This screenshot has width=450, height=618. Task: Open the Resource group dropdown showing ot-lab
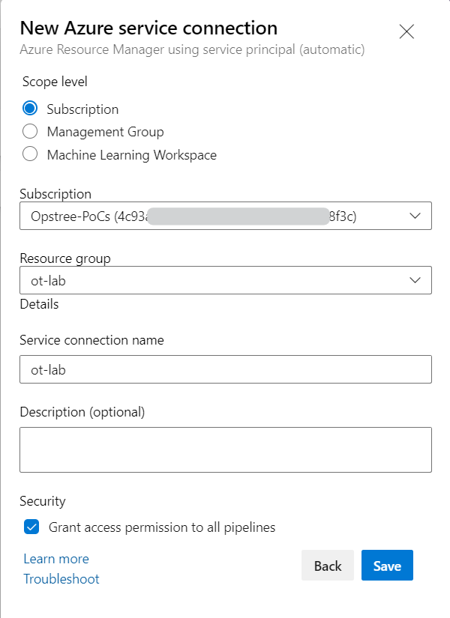(226, 280)
